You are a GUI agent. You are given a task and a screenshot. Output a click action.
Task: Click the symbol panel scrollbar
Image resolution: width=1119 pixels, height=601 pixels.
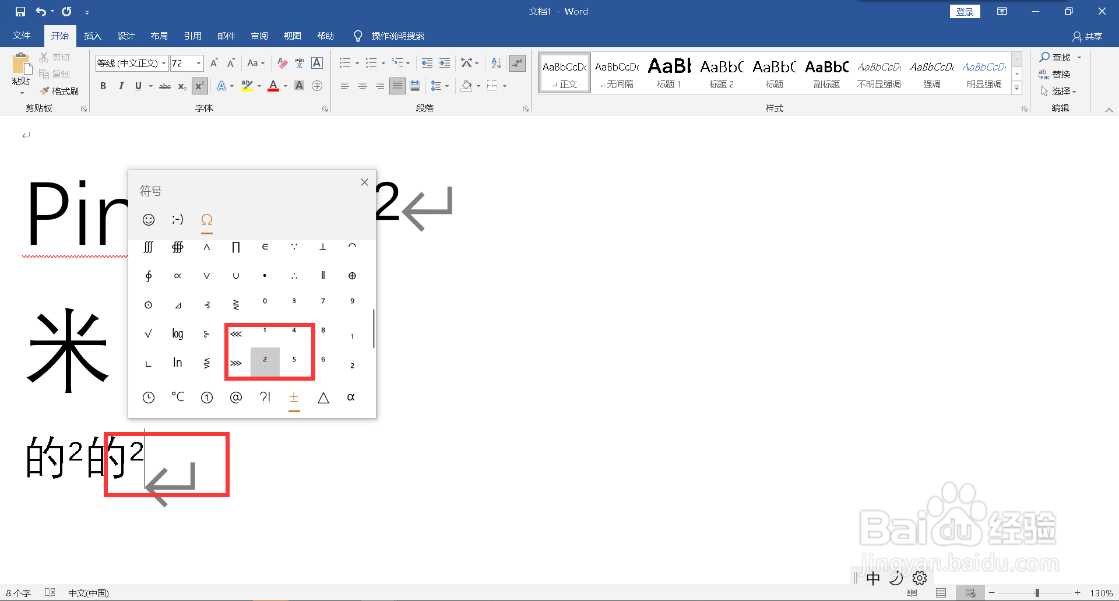(373, 329)
